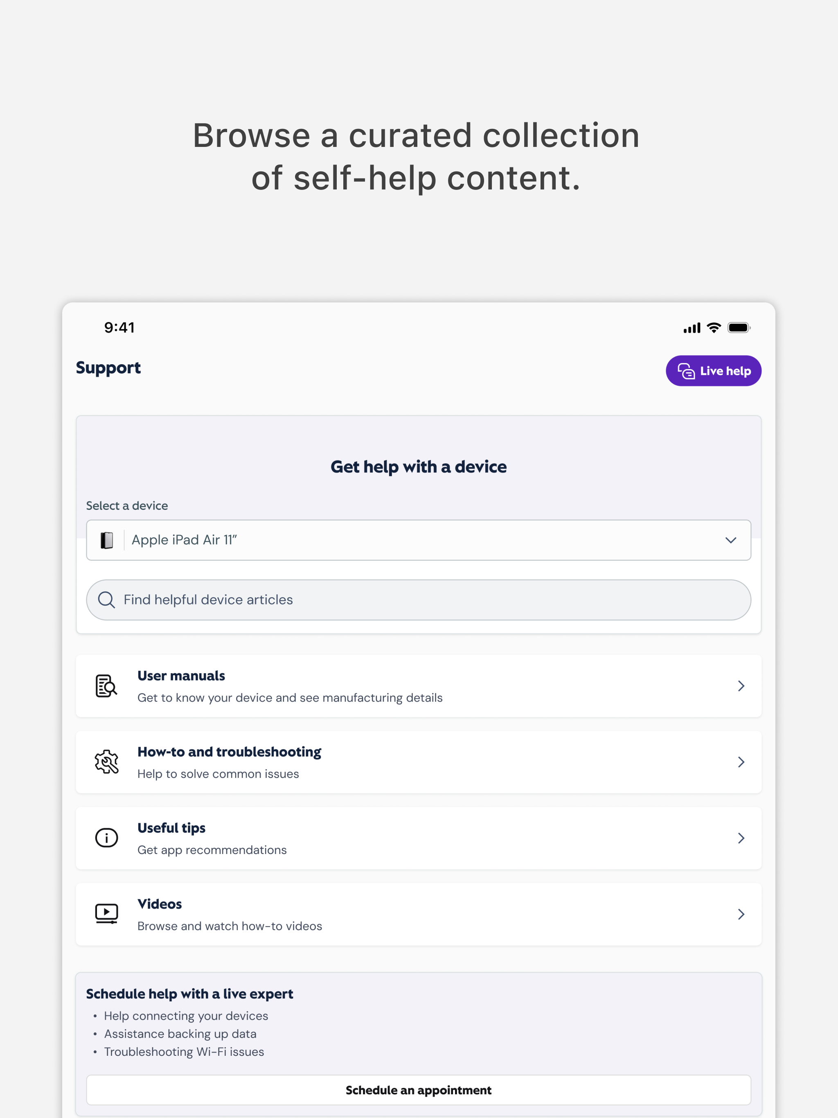Screen dimensions: 838x1118
Task: Click the troubleshooting gear wrench icon
Action: 106,762
